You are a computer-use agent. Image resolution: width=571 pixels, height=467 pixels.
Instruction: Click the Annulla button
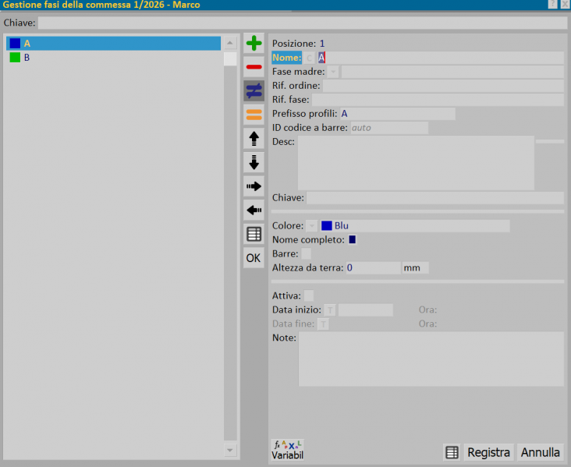[541, 452]
